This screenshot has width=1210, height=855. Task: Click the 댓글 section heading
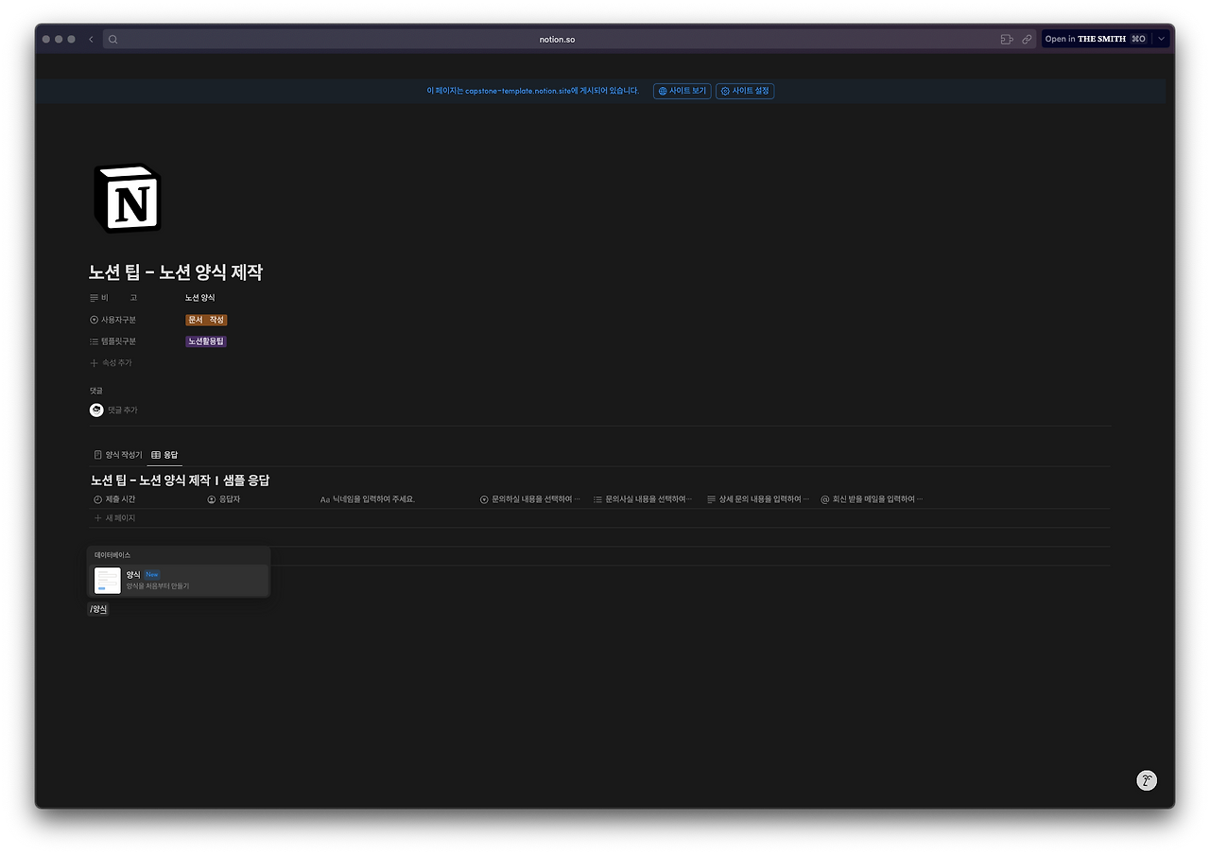(x=96, y=391)
